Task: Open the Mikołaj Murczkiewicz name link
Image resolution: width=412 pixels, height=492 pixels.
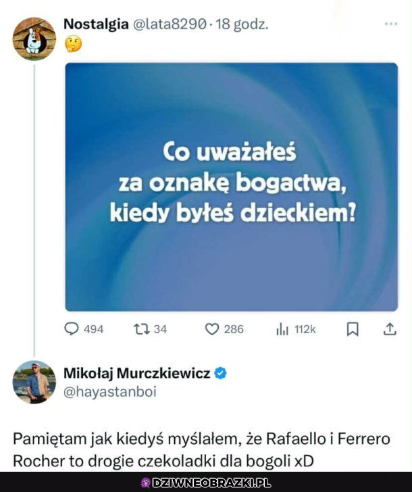Action: click(136, 373)
